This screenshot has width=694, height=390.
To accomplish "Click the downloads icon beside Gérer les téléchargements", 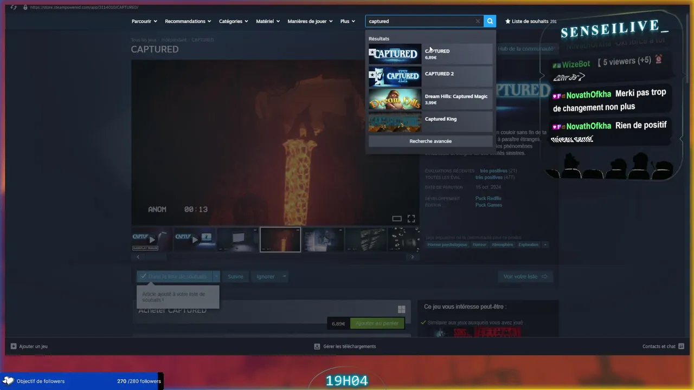I will pyautogui.click(x=317, y=346).
